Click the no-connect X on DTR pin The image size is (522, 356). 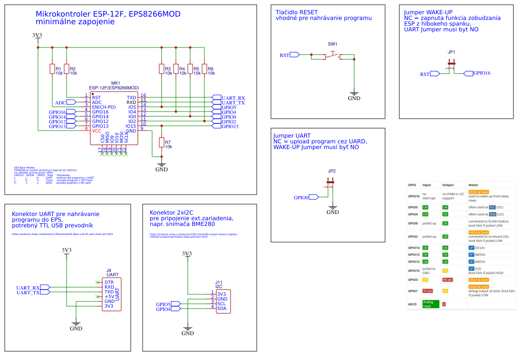97,282
